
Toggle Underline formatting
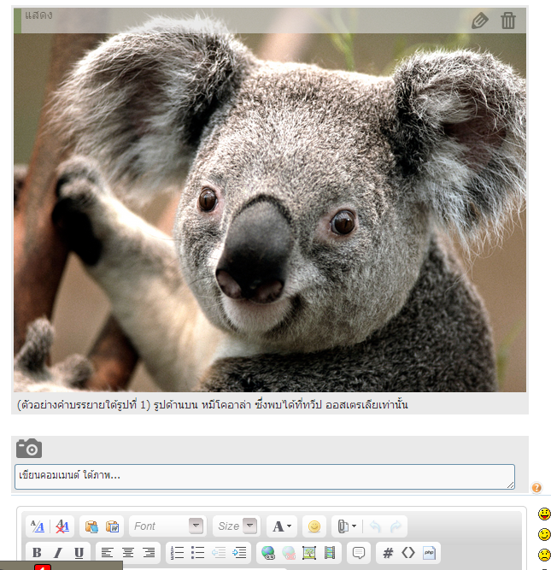pyautogui.click(x=79, y=553)
